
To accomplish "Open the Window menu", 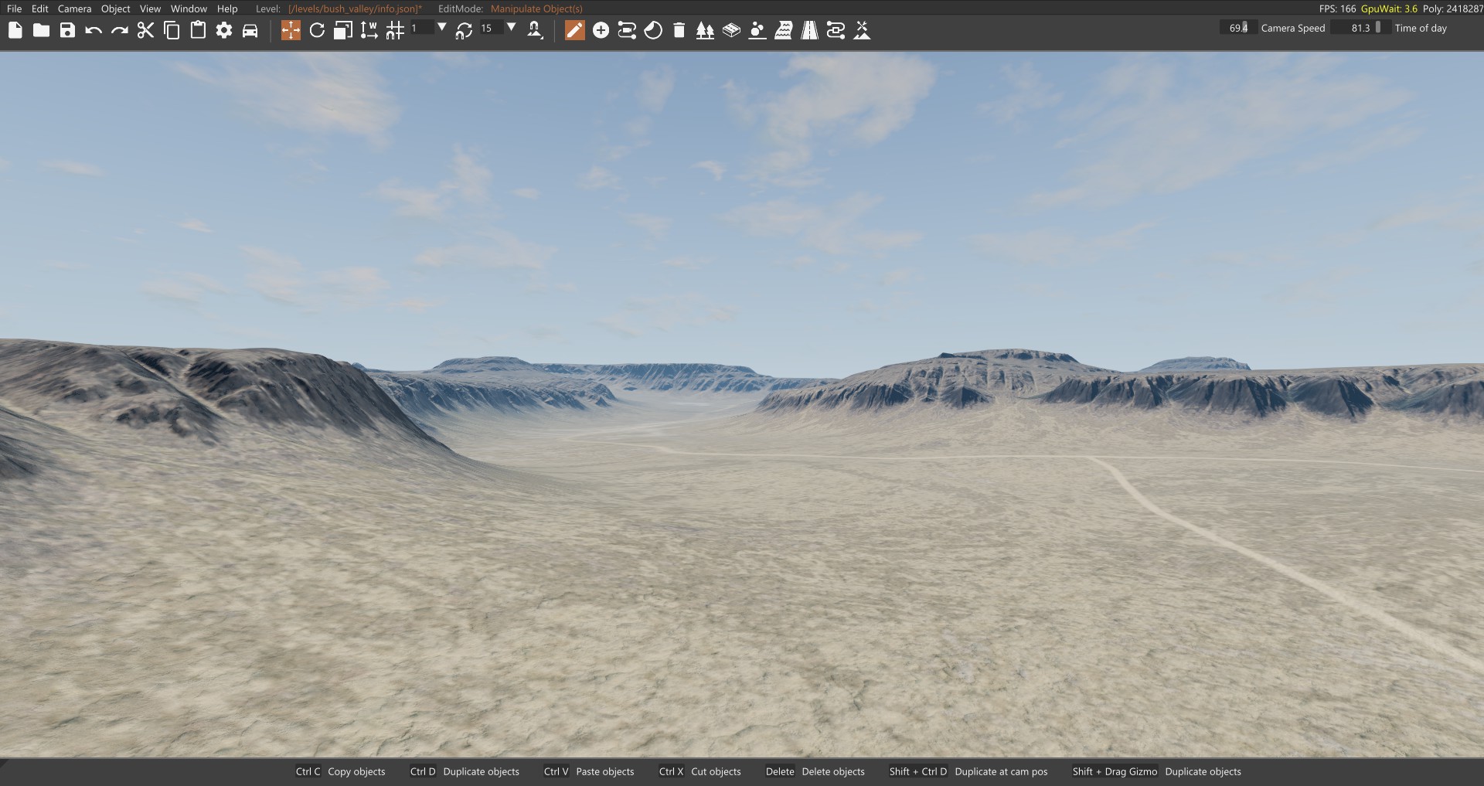I will pyautogui.click(x=189, y=9).
